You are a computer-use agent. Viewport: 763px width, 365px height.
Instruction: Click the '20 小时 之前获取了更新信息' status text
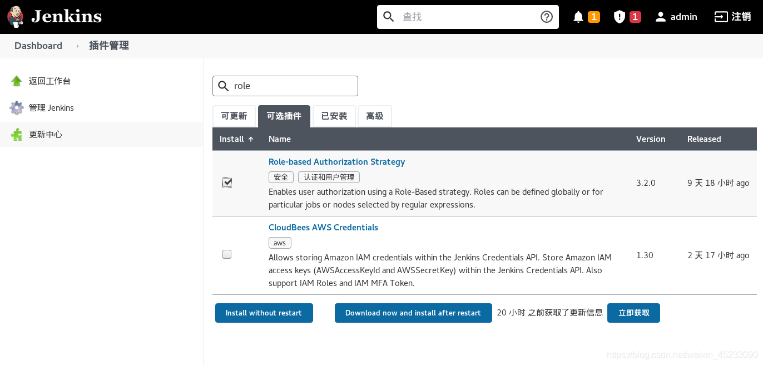550,313
